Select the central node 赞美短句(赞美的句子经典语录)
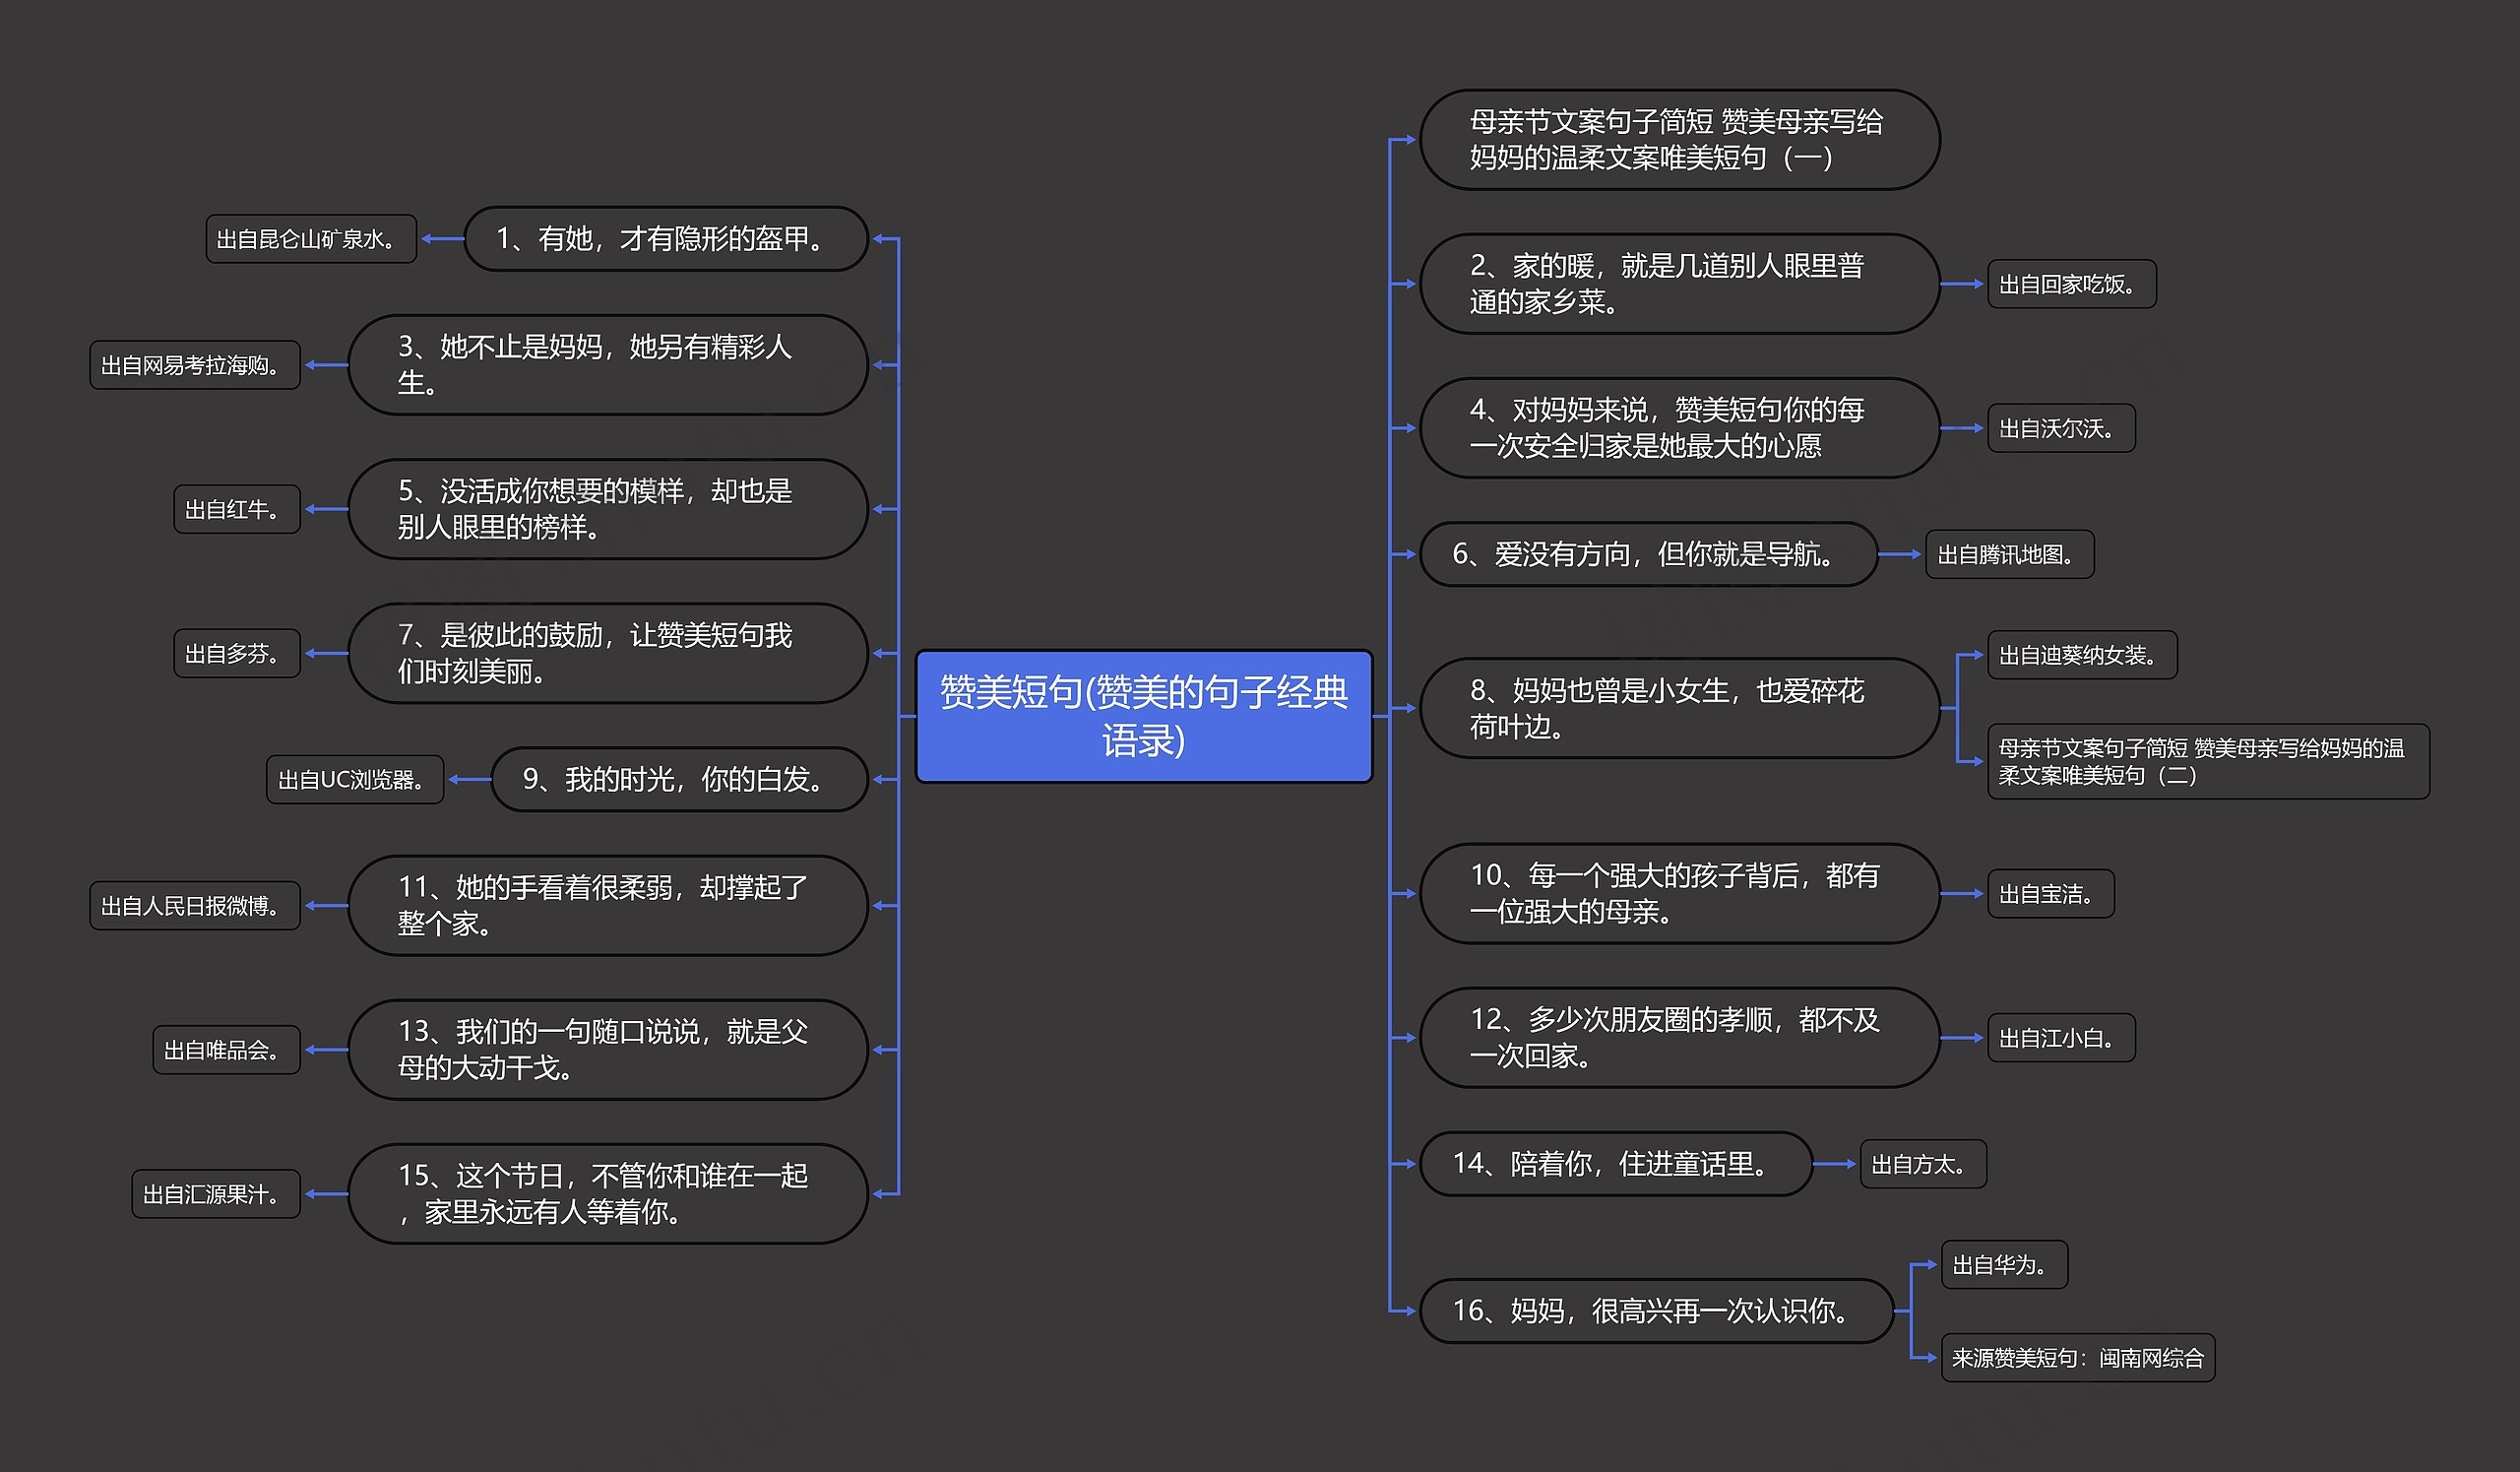This screenshot has width=2520, height=1472. [1143, 716]
